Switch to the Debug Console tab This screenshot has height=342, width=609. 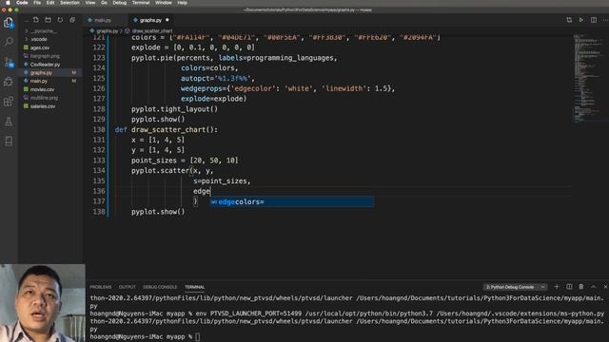click(x=160, y=287)
